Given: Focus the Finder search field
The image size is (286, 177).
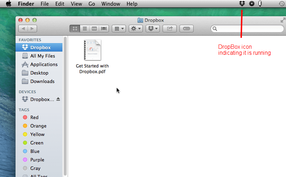Looking at the screenshot, I should pyautogui.click(x=247, y=29).
